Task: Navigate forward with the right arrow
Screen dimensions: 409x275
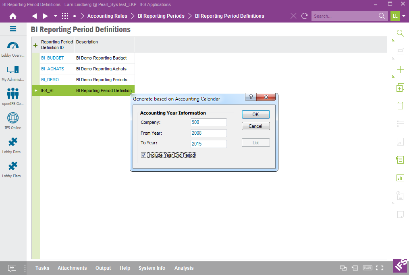Action: coord(46,16)
